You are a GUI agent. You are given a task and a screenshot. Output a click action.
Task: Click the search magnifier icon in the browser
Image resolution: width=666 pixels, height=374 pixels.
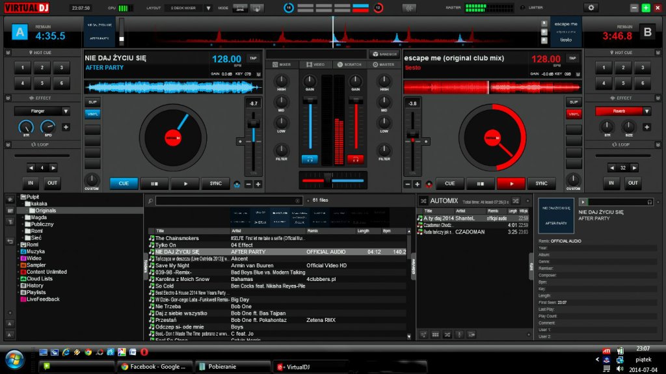coord(150,200)
